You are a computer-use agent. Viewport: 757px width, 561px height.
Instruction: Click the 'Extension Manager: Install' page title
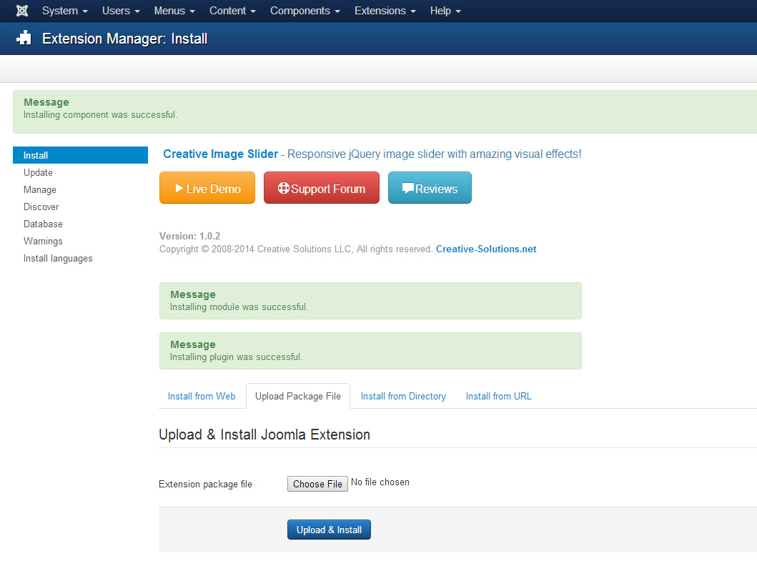pos(125,39)
